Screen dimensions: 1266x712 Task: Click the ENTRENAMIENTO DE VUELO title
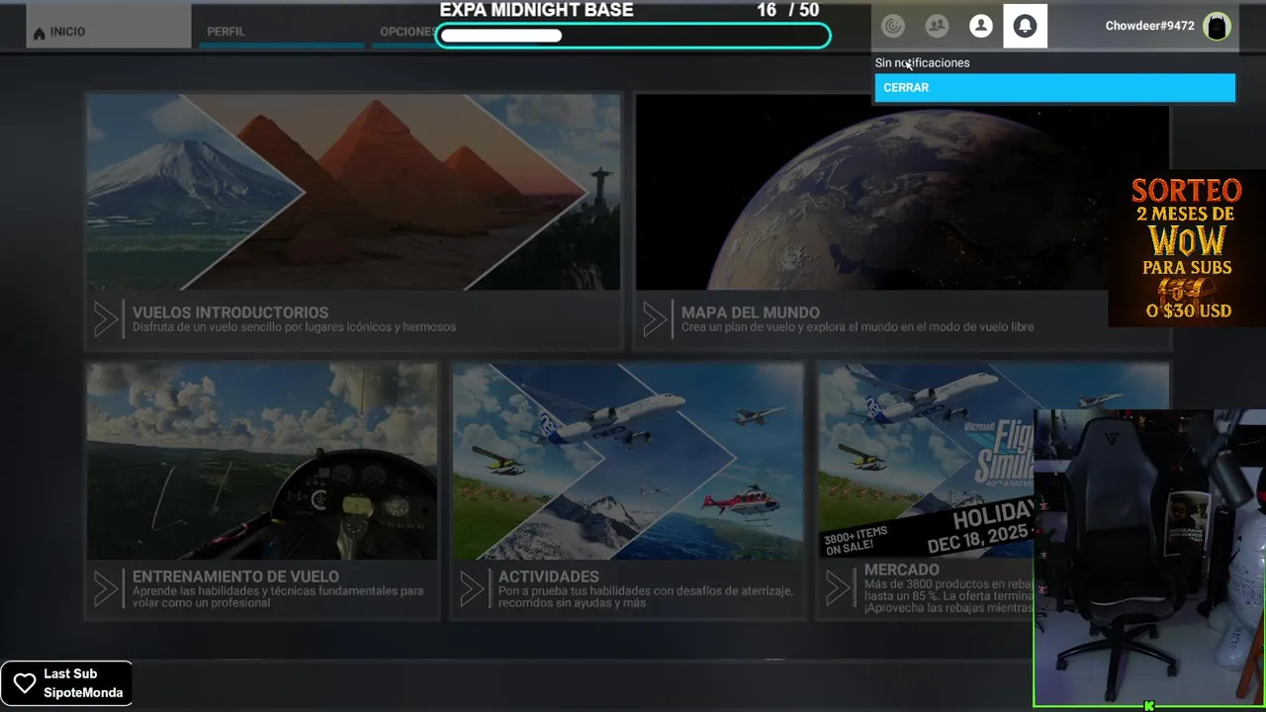point(235,577)
